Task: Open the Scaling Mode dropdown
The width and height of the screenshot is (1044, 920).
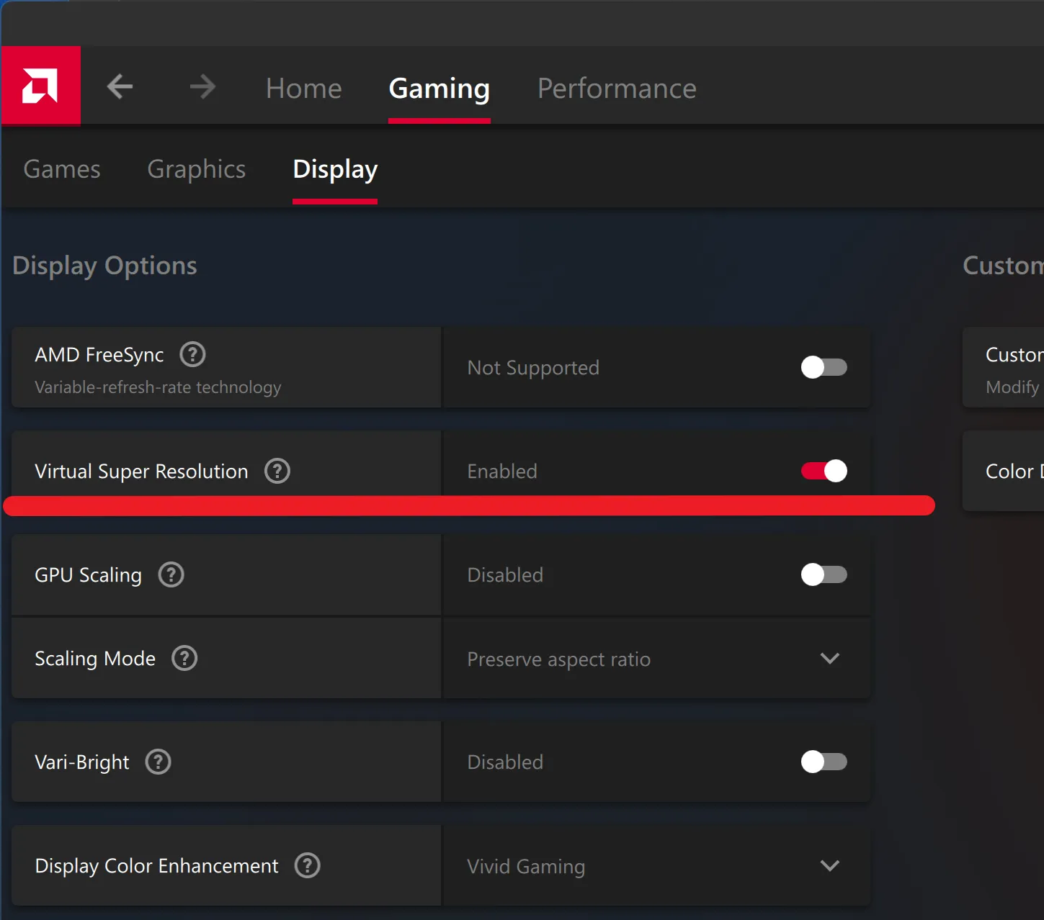Action: [830, 659]
